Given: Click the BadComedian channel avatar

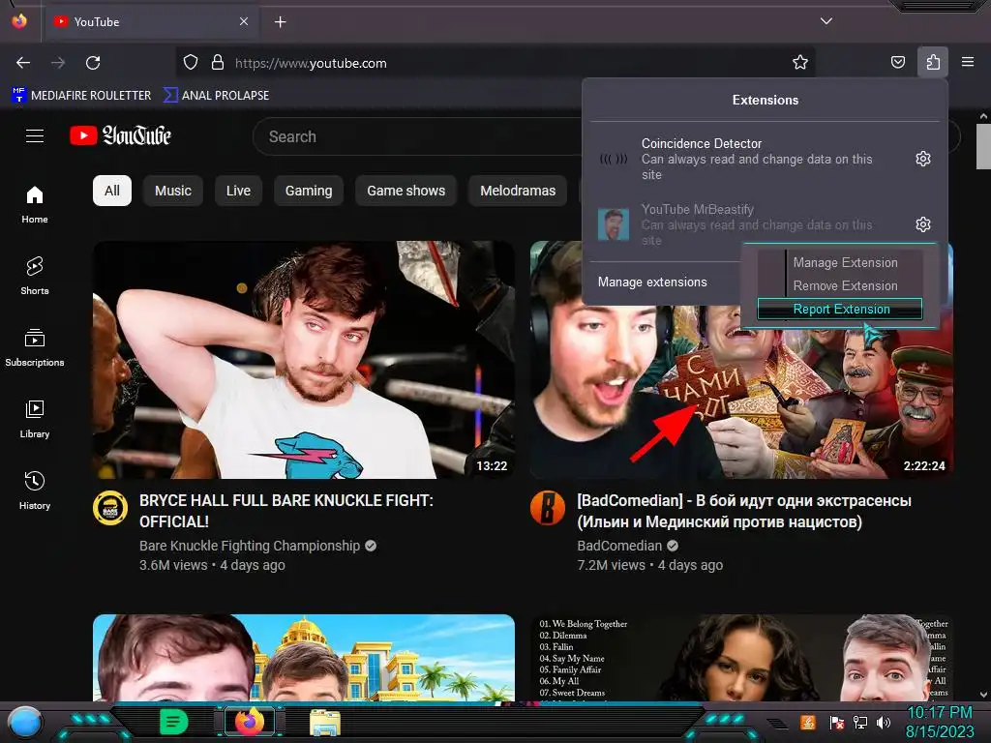Looking at the screenshot, I should point(548,508).
